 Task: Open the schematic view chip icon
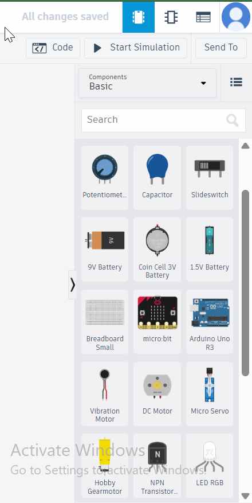coord(171,17)
